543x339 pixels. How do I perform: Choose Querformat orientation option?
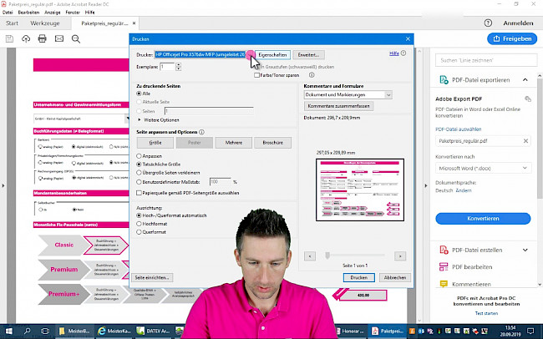point(139,233)
